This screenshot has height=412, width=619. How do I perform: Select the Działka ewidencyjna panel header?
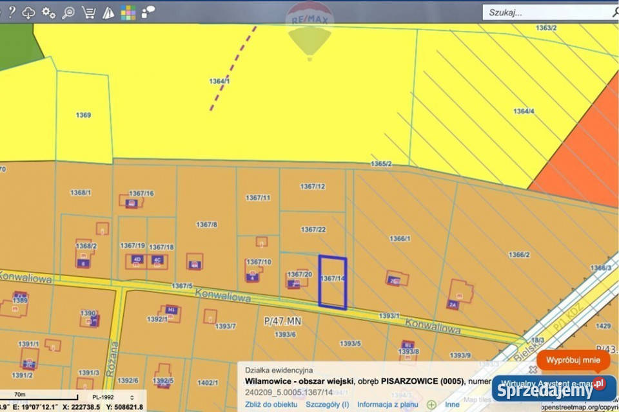[x=280, y=369]
